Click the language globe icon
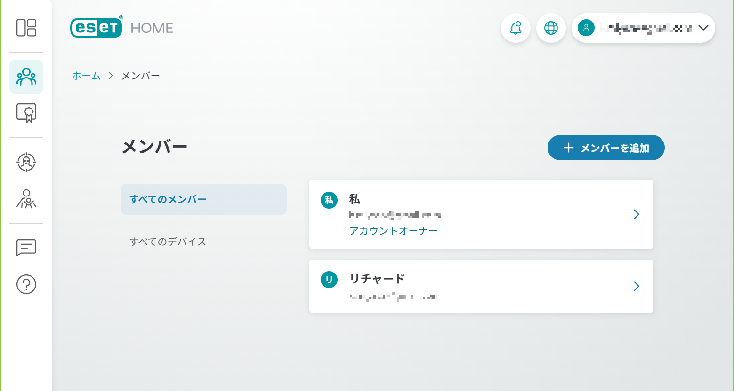This screenshot has height=391, width=734. [551, 28]
